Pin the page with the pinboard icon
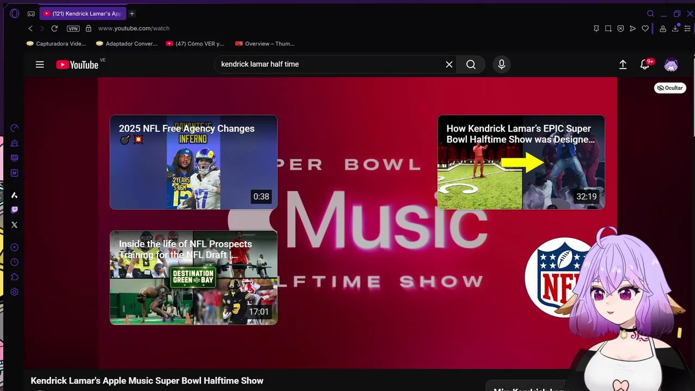The height and width of the screenshot is (391, 695). [596, 28]
